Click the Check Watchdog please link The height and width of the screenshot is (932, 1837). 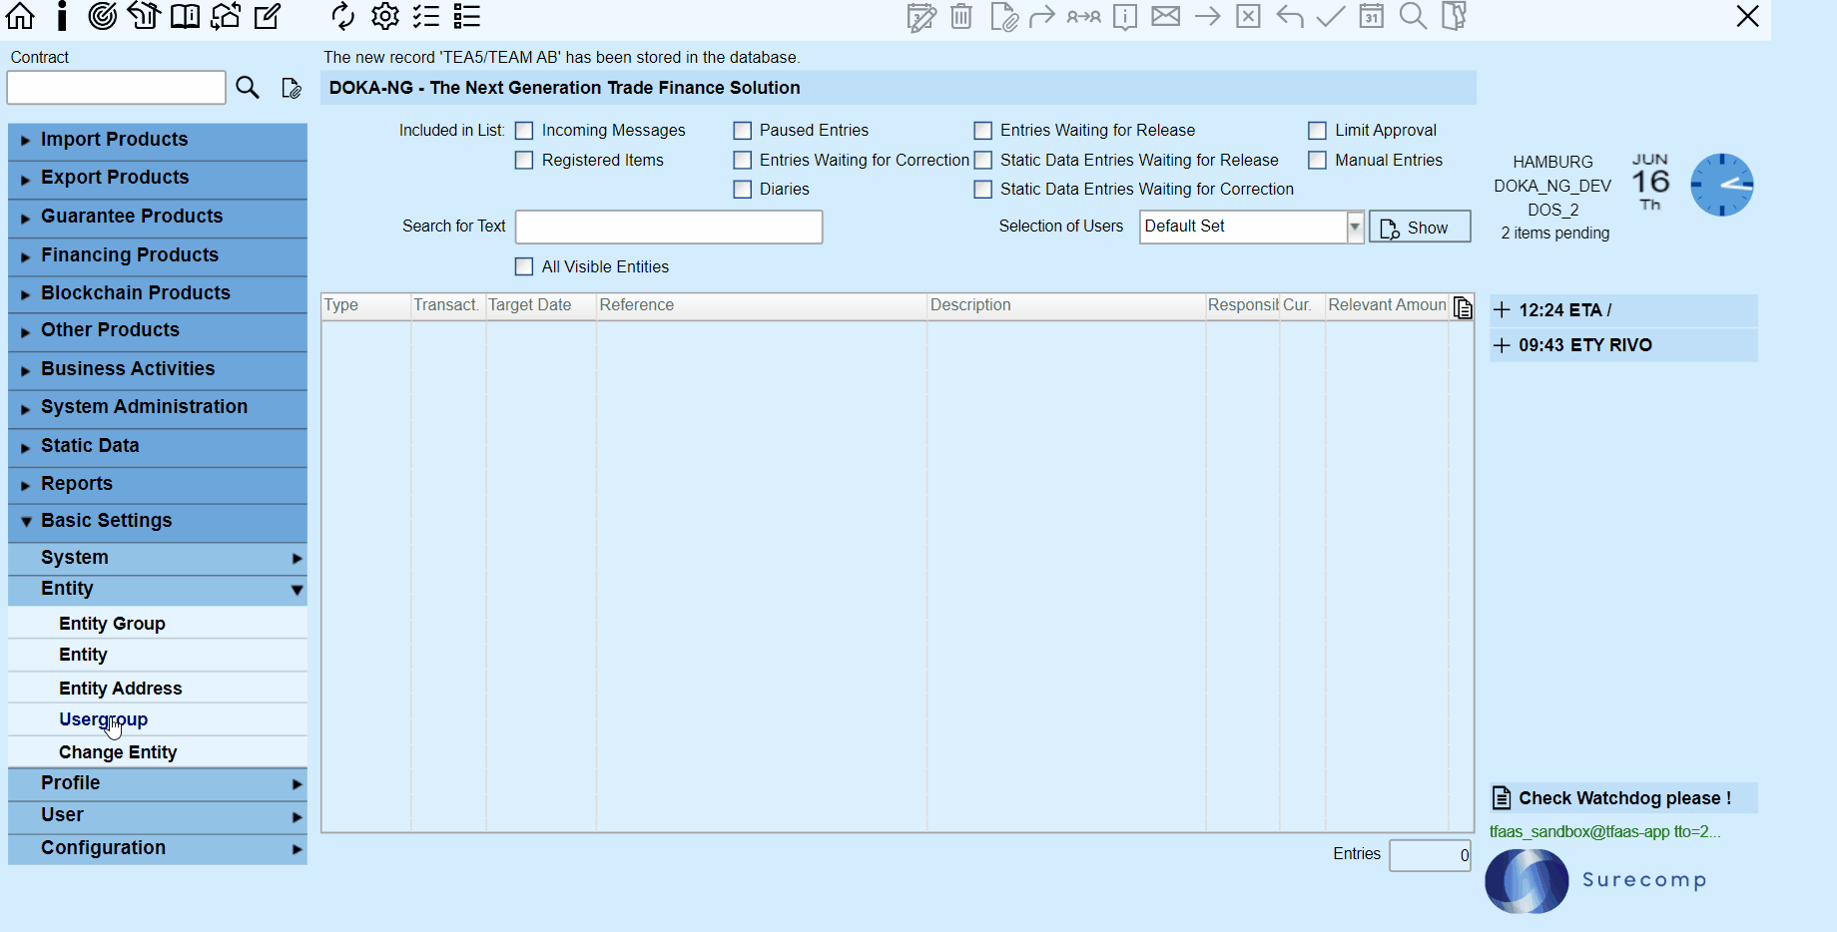point(1623,798)
